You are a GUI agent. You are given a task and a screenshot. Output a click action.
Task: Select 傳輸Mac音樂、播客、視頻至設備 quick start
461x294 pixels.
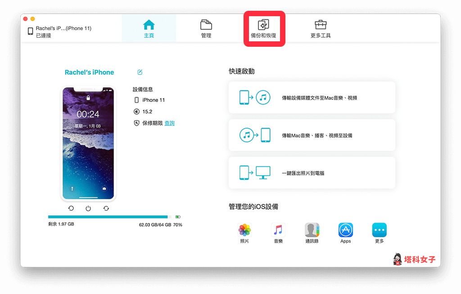point(312,135)
